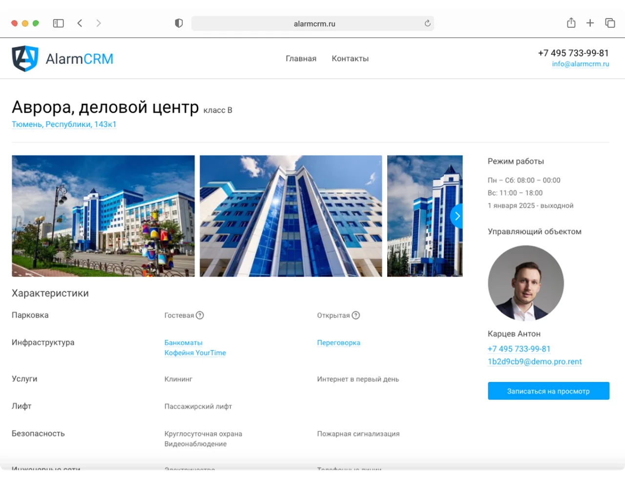This screenshot has width=625, height=479.
Task: Open the Кофейня YourTime link
Action: click(x=195, y=353)
